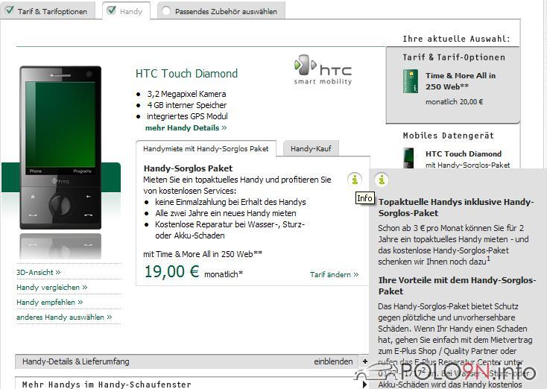Click the einblenden label to show details
The image size is (547, 389).
(333, 361)
